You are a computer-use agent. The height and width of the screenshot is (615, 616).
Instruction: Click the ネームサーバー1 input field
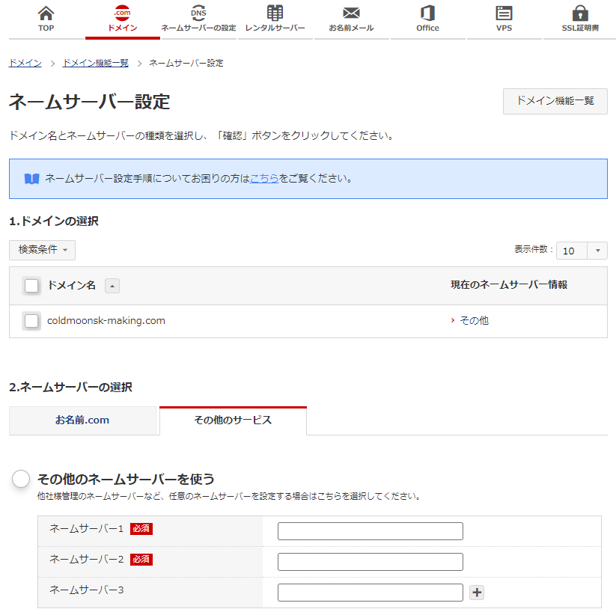click(x=370, y=531)
